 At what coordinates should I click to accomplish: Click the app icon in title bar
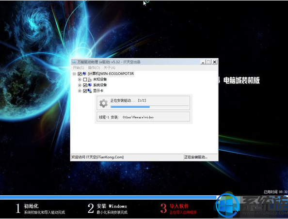[74, 62]
